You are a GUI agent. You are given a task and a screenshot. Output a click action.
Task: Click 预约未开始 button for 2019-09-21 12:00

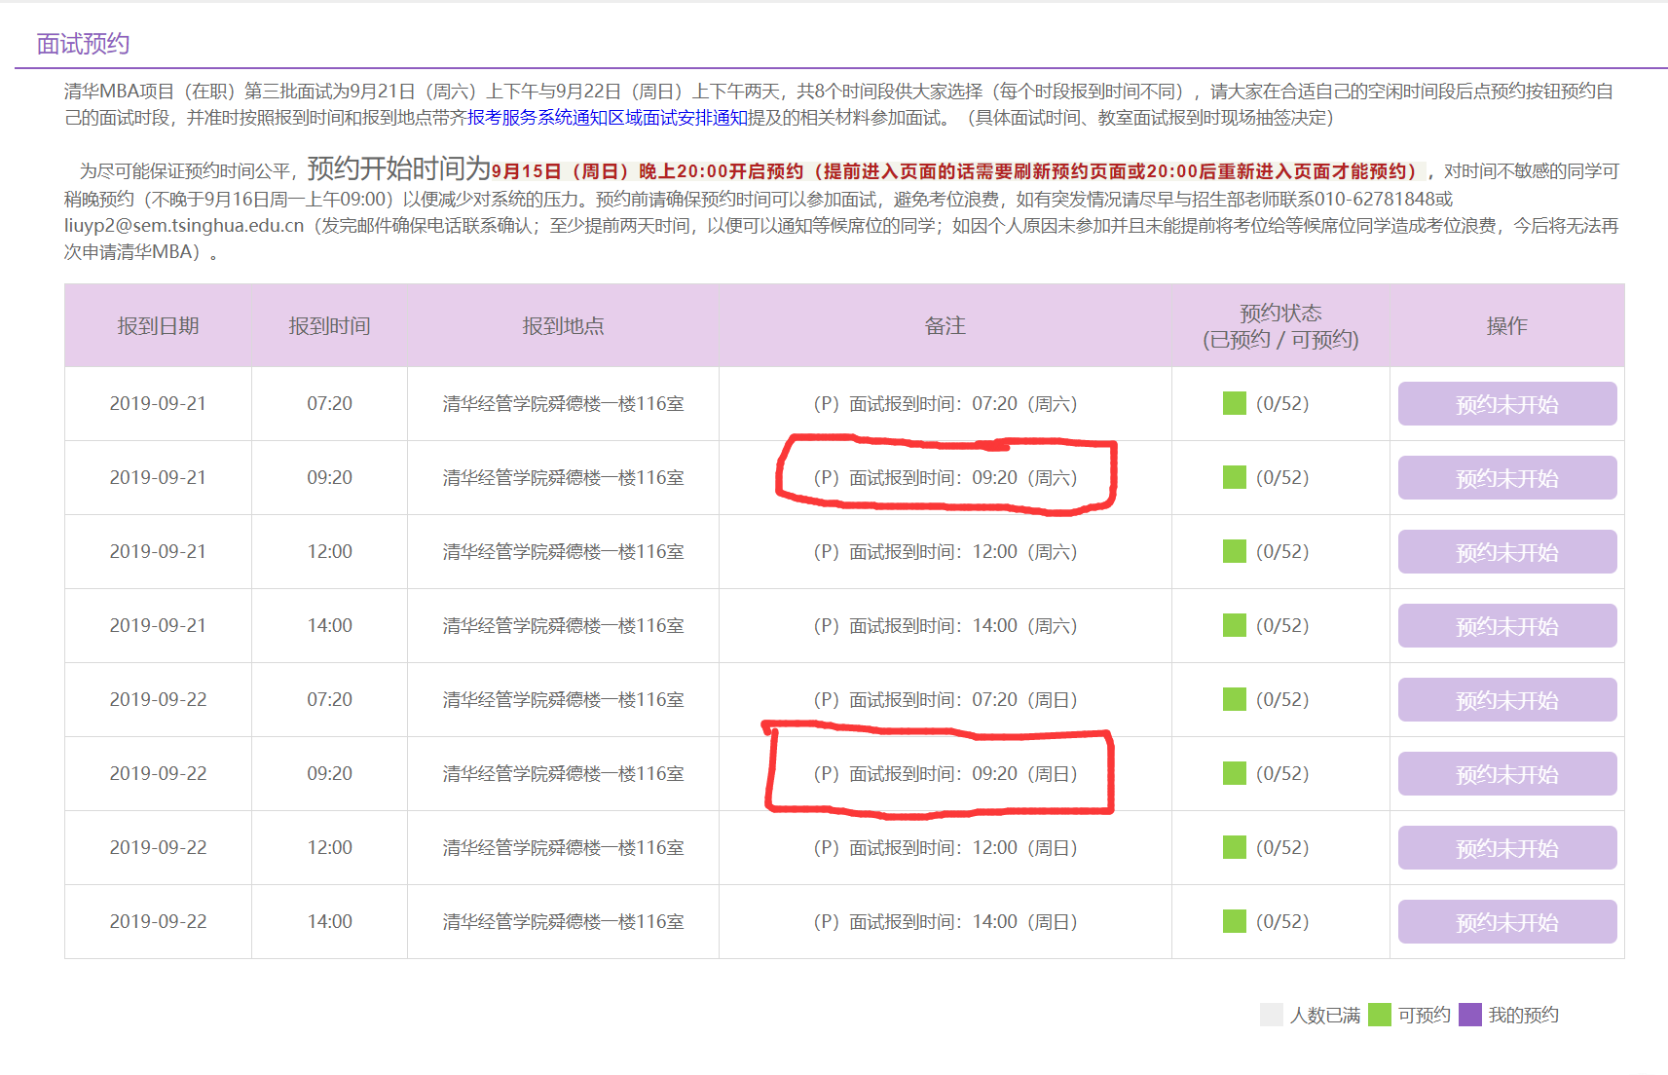(1507, 552)
